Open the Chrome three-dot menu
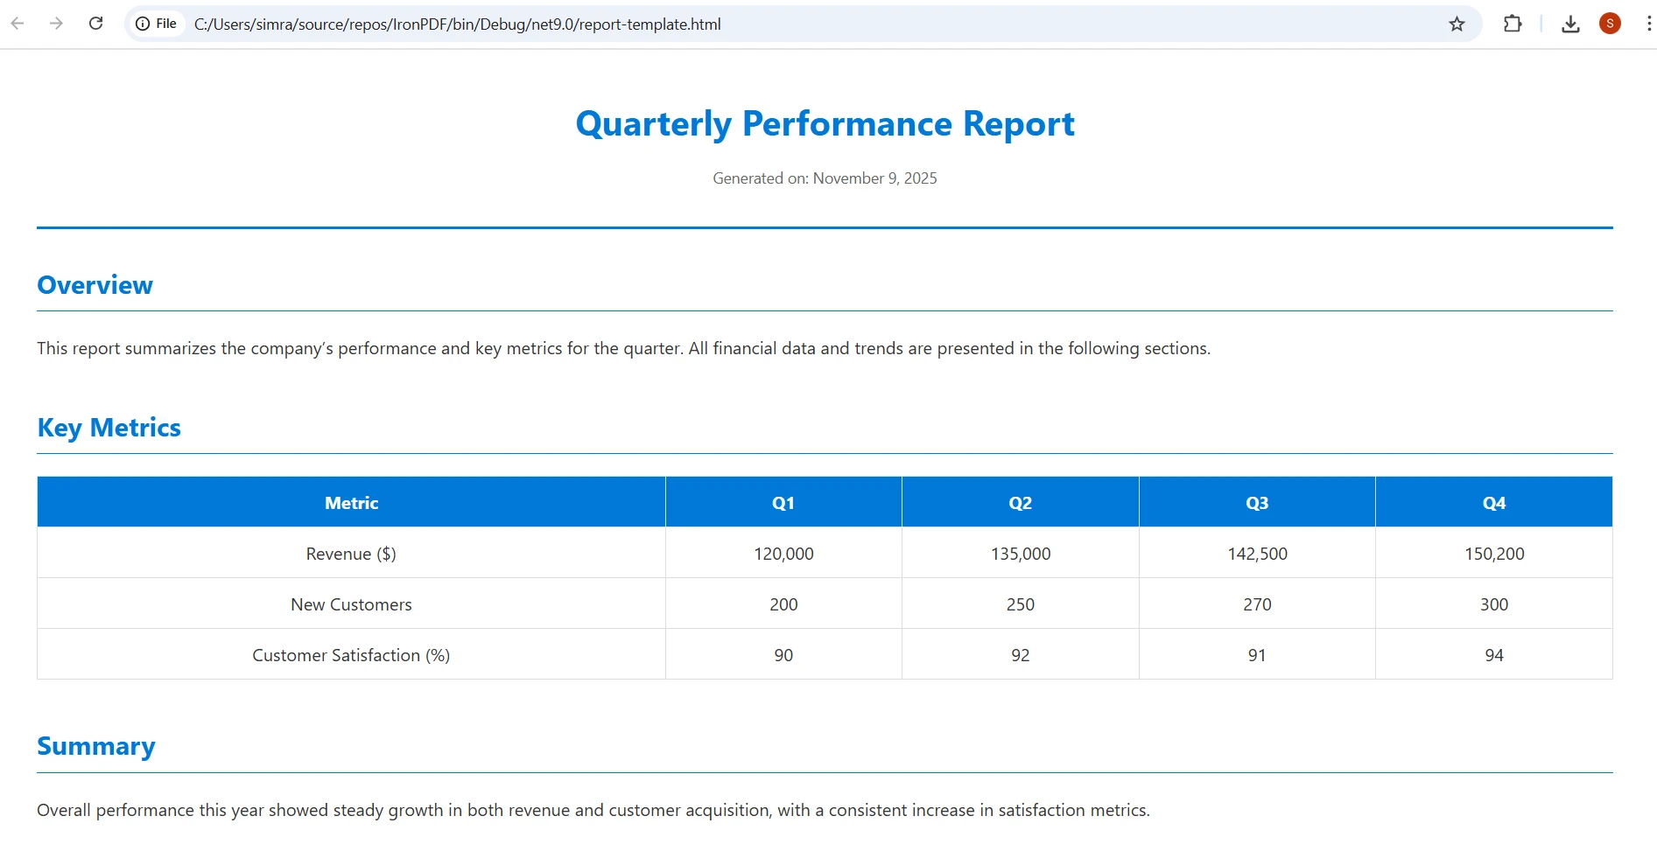Image resolution: width=1657 pixels, height=844 pixels. [x=1648, y=24]
